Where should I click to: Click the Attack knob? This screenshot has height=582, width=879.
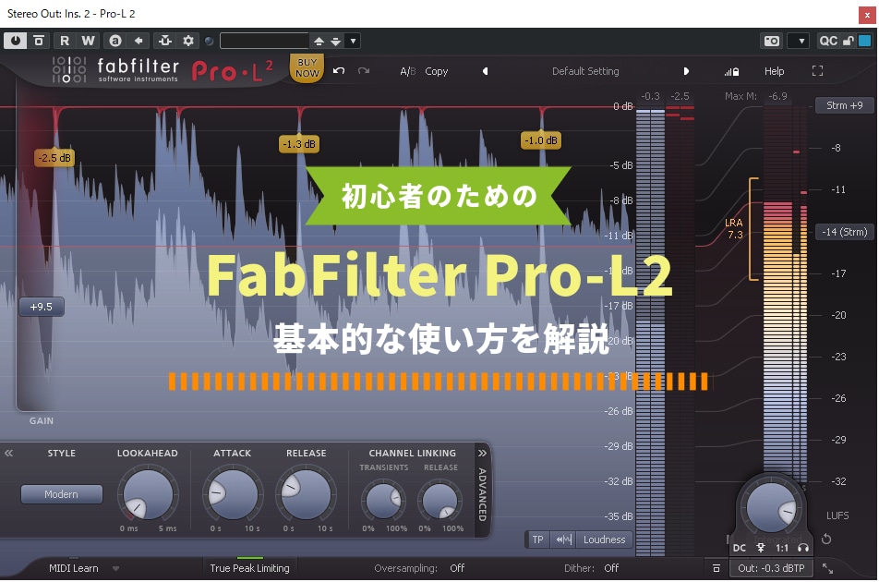[233, 494]
